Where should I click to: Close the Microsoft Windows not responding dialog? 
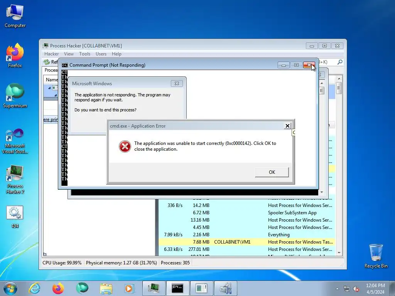point(177,83)
